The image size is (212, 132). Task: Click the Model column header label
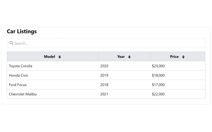point(49,57)
